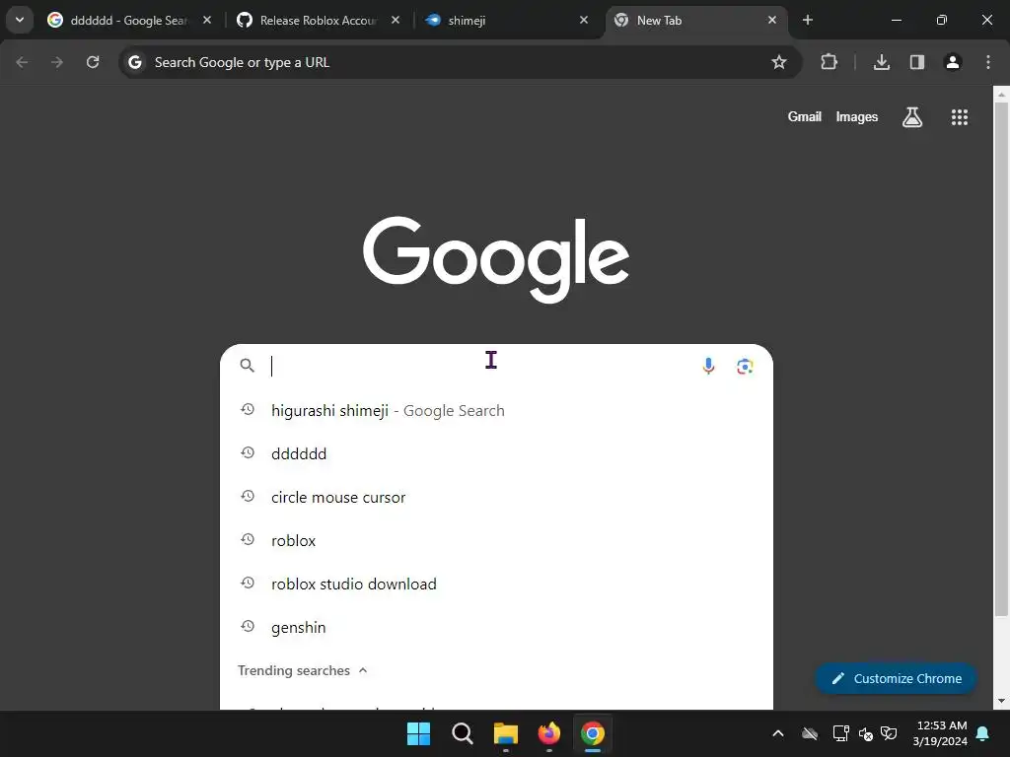Close the New Tab tab
1010x757 pixels.
coord(772,20)
